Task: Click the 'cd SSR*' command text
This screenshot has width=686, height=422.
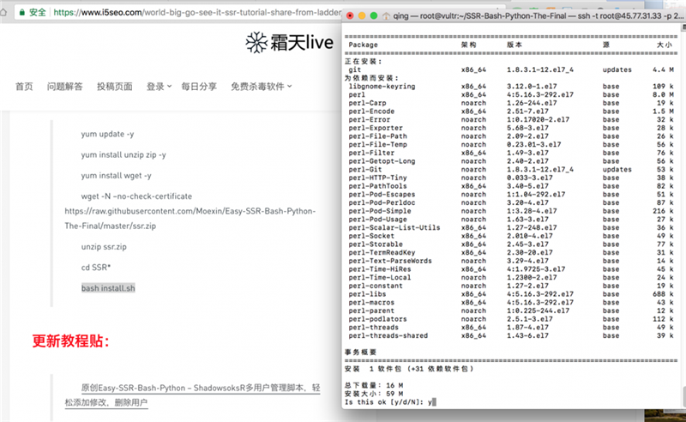Action: coord(96,267)
